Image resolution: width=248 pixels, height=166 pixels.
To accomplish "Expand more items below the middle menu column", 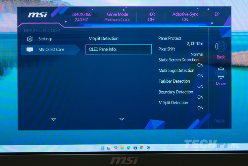I will point(122,119).
